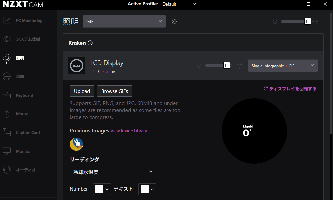This screenshot has height=200, width=333.
Task: Click the Upload button
Action: (x=82, y=91)
